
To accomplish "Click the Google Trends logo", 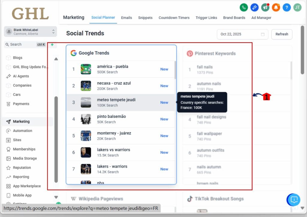I will 74,53.
